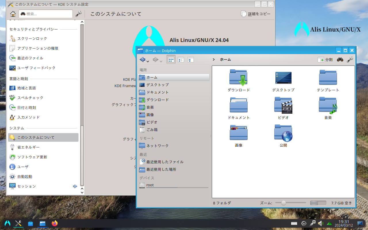Open 最近のファイル settings

coord(43,58)
